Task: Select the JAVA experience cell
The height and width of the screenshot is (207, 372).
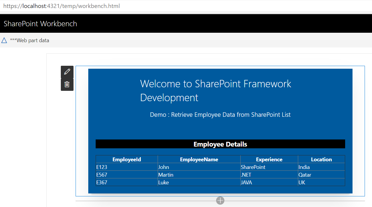Action: coord(269,182)
